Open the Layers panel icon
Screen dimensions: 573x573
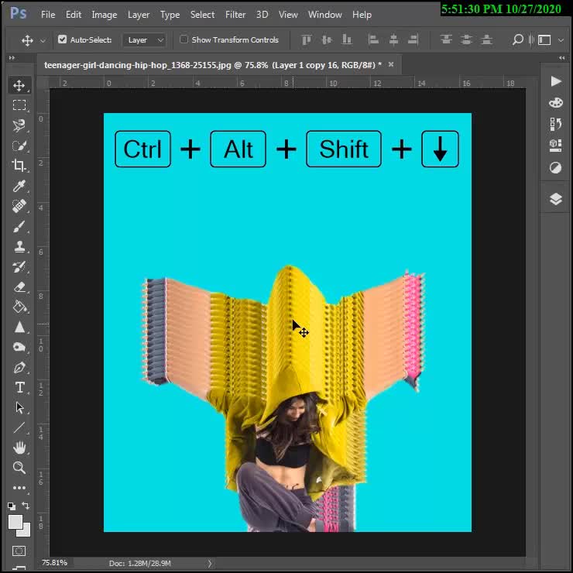click(x=555, y=199)
